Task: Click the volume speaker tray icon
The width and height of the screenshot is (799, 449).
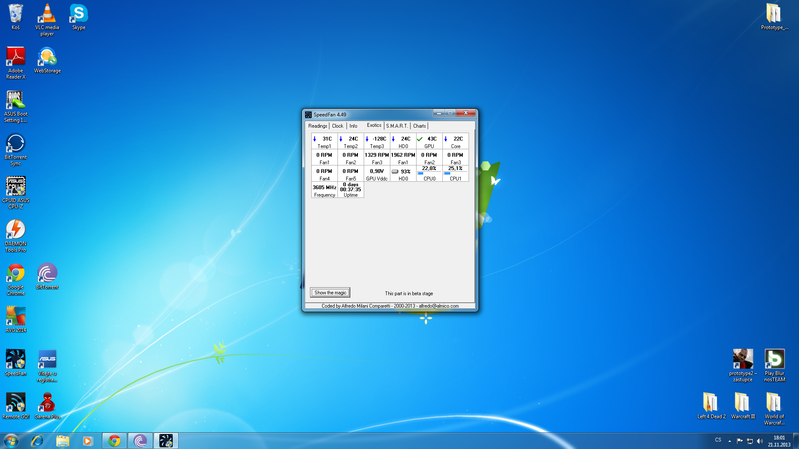Action: pos(760,441)
